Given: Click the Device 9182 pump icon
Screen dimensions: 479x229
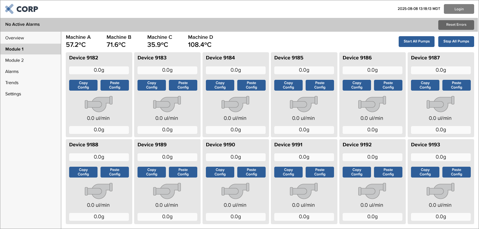Looking at the screenshot, I should pos(99,104).
